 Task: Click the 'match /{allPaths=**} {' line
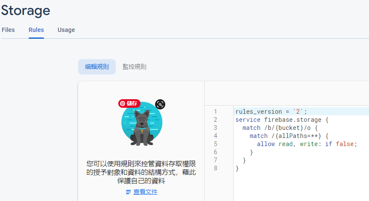click(289, 136)
